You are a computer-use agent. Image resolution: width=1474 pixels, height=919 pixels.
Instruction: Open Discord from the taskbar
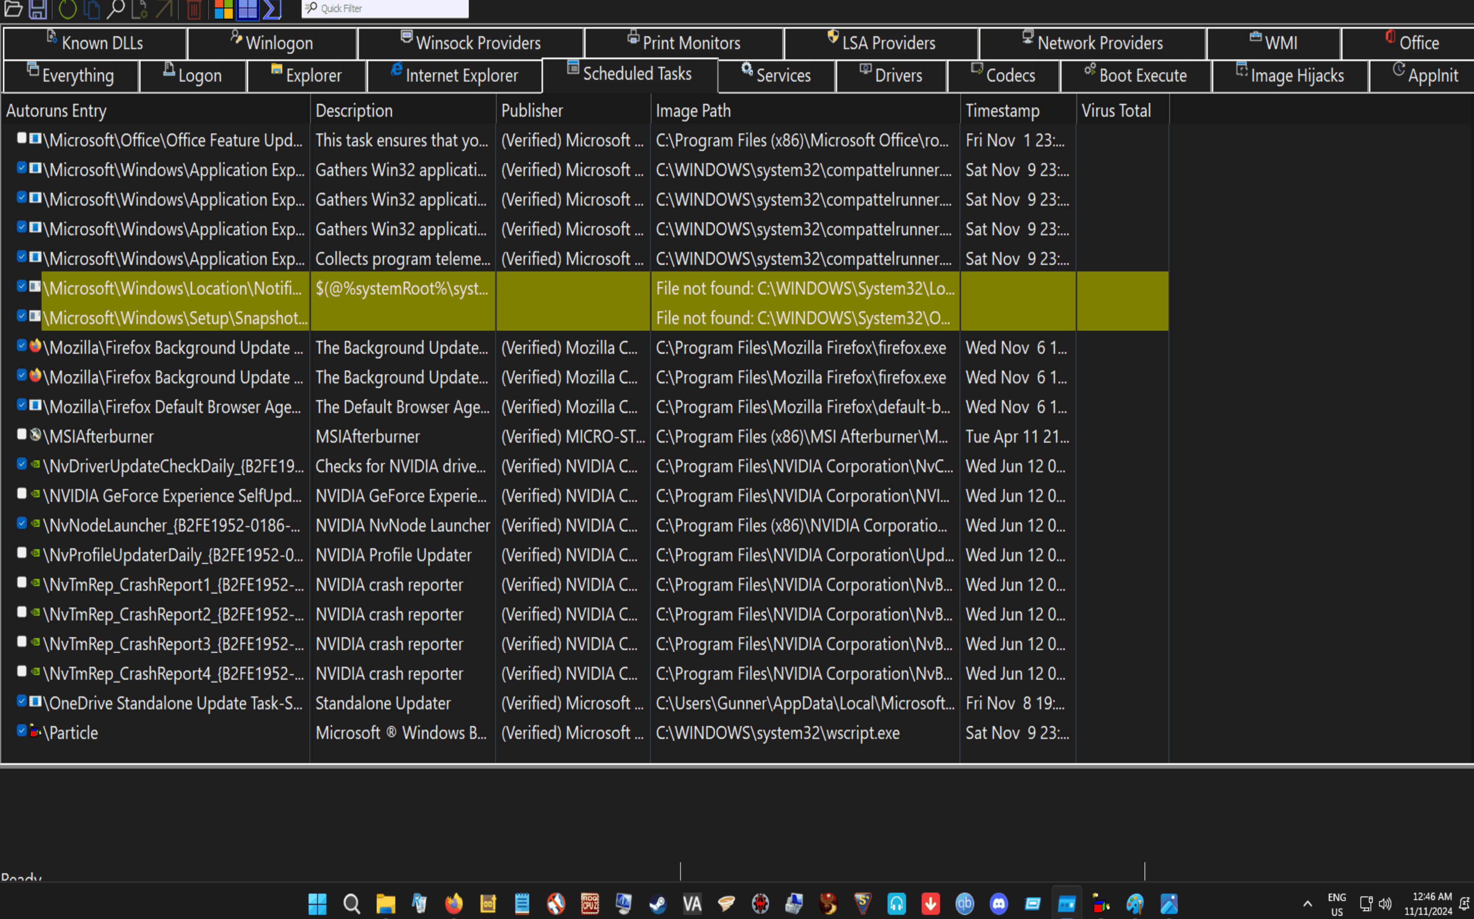pyautogui.click(x=998, y=903)
